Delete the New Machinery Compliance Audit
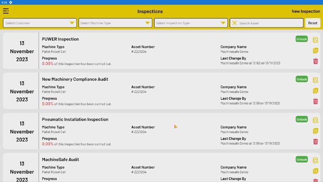323x182 pixels. pyautogui.click(x=316, y=101)
